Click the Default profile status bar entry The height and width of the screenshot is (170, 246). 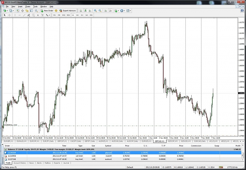(130, 167)
